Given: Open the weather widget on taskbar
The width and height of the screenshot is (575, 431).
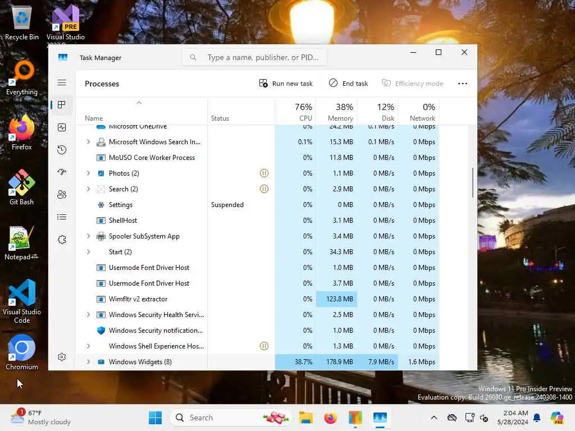Looking at the screenshot, I should (40, 418).
